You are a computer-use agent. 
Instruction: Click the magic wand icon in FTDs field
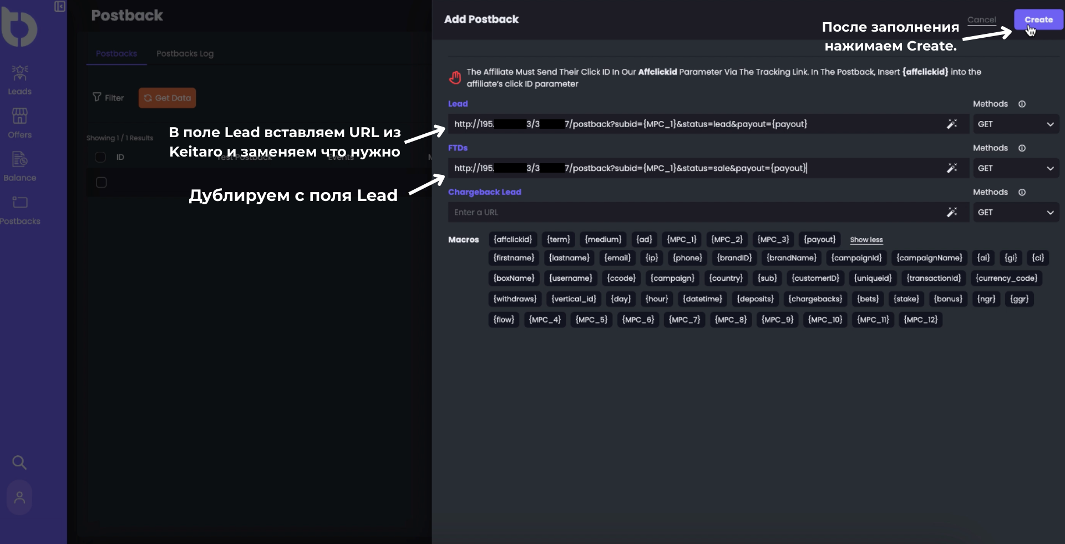point(952,168)
